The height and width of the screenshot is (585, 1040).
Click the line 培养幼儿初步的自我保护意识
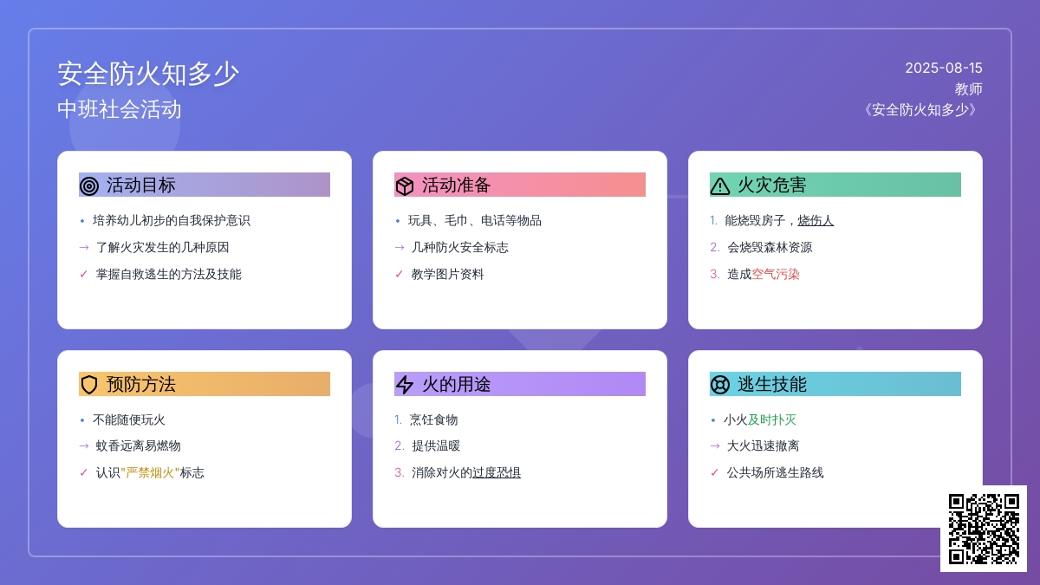(x=172, y=220)
